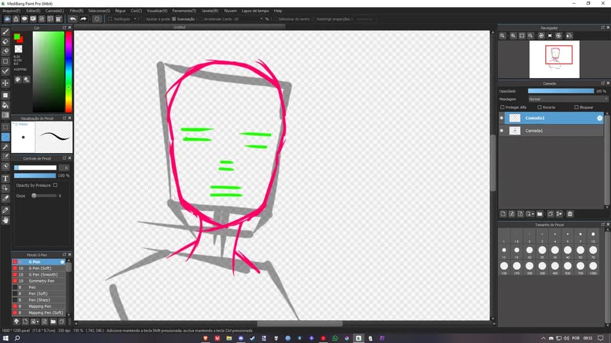This screenshot has width=611, height=343.
Task: Click the green foreground color swatch
Action: pyautogui.click(x=17, y=37)
